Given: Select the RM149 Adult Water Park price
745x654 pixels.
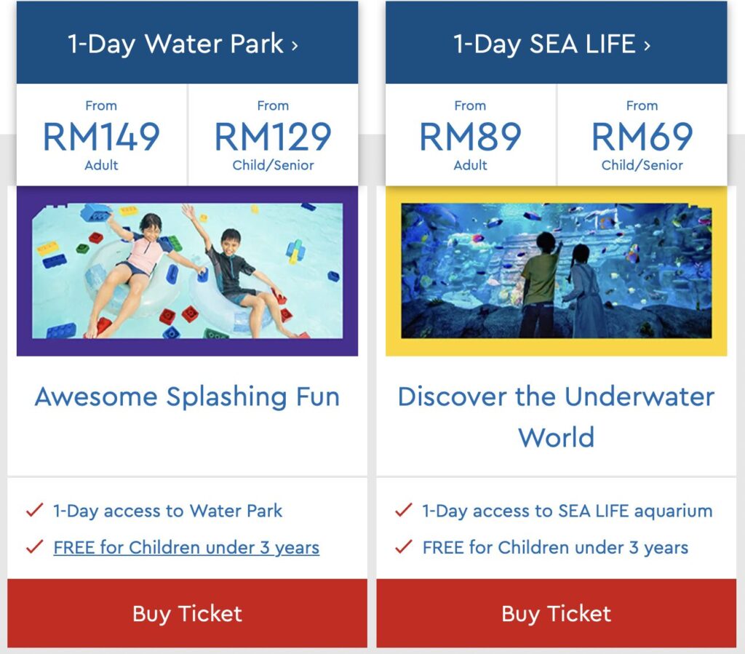Looking at the screenshot, I should [102, 135].
